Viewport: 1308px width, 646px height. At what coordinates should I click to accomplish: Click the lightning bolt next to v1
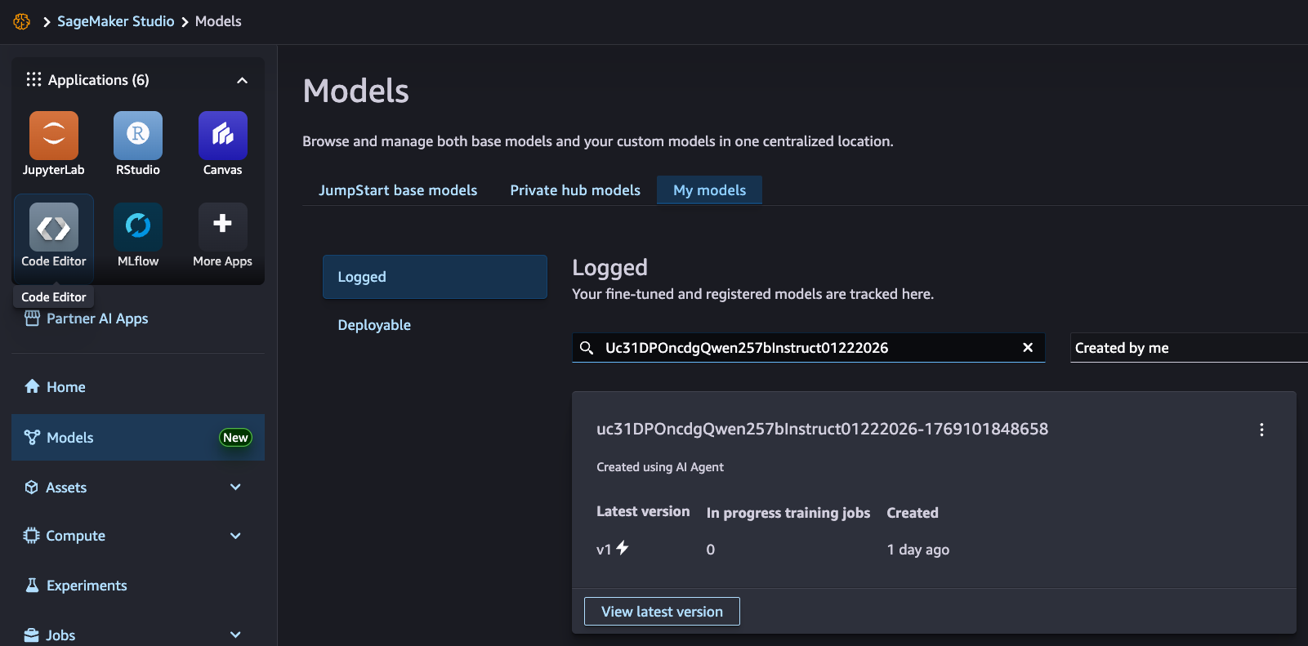623,548
